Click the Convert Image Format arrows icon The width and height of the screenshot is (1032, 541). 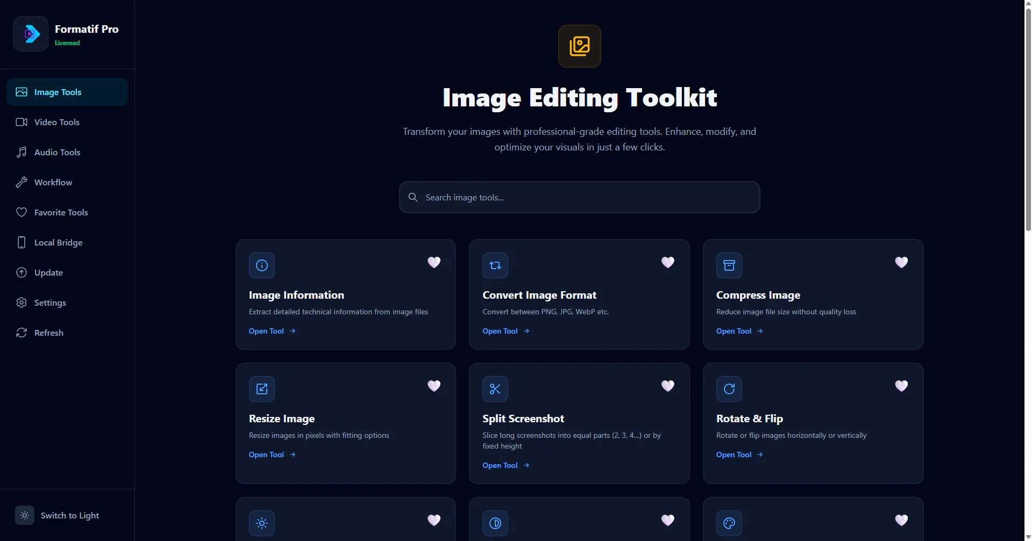tap(495, 265)
